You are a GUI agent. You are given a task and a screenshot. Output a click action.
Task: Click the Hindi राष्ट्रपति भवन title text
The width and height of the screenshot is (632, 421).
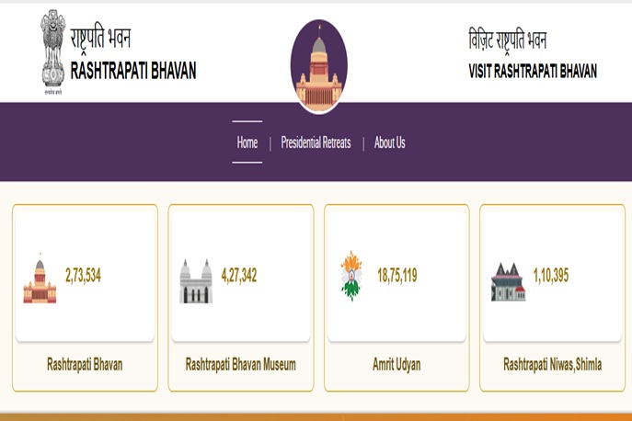coord(100,40)
